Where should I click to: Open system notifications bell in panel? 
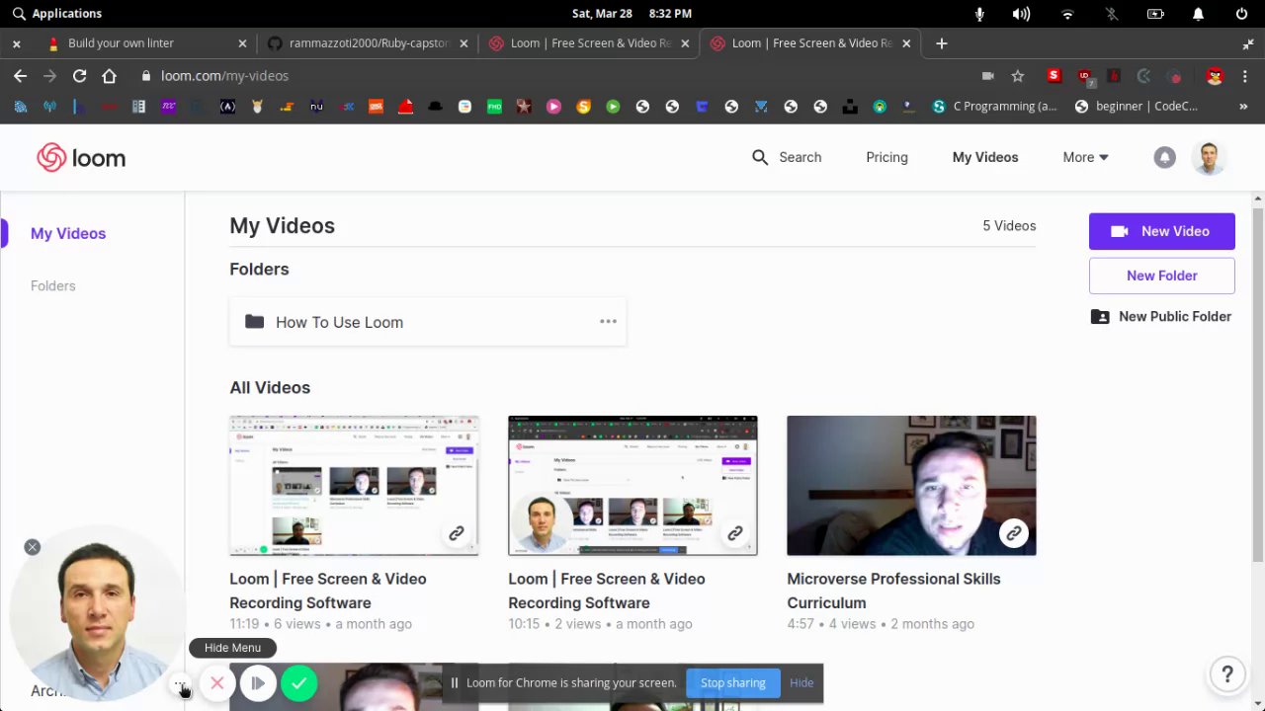tap(1198, 14)
